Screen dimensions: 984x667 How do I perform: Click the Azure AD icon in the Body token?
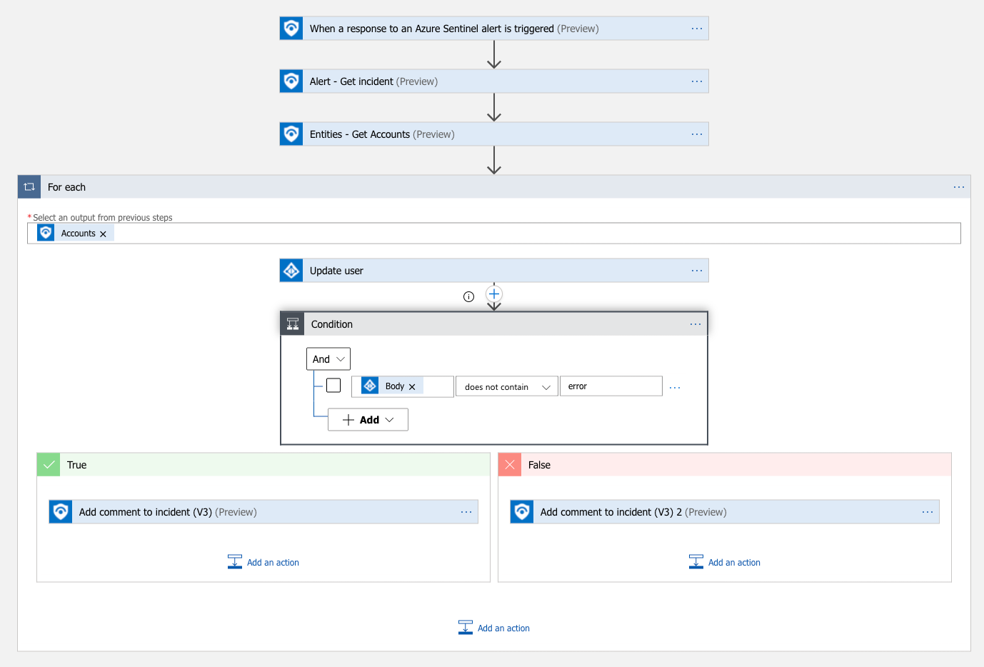[370, 386]
